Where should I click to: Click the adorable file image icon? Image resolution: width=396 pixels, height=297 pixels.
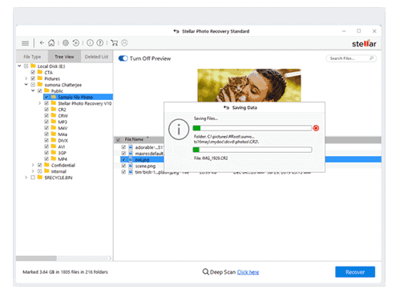pyautogui.click(x=131, y=147)
